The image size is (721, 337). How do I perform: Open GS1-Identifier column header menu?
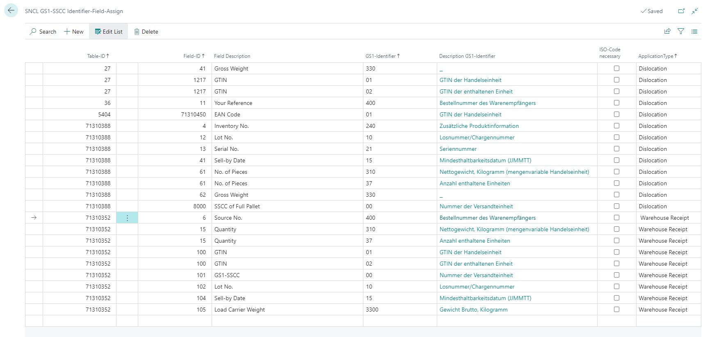click(x=382, y=56)
